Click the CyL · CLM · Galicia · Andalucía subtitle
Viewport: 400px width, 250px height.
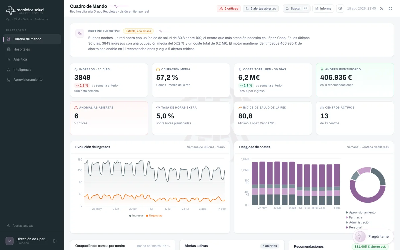pos(27,19)
